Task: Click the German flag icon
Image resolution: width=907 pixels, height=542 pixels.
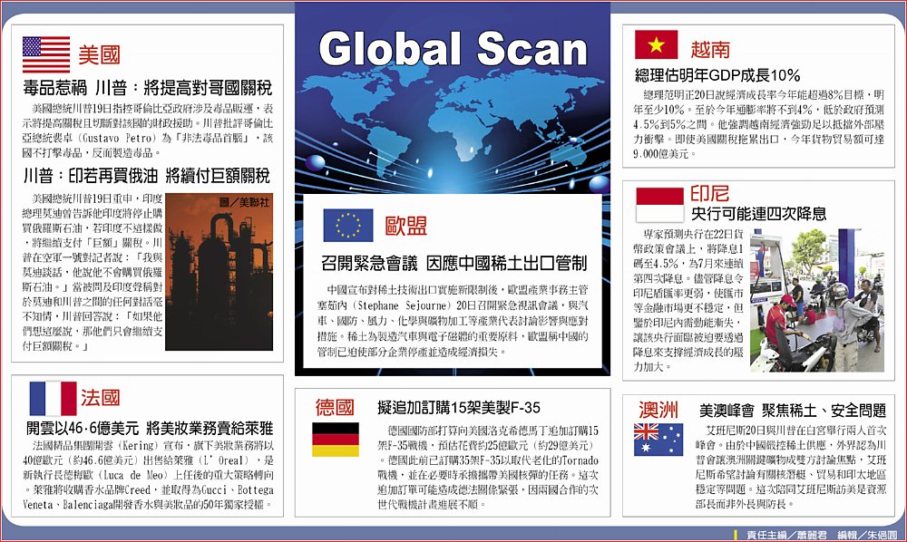Action: point(336,439)
